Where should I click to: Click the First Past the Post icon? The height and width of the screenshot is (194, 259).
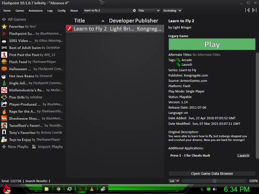pyautogui.click(x=4, y=55)
